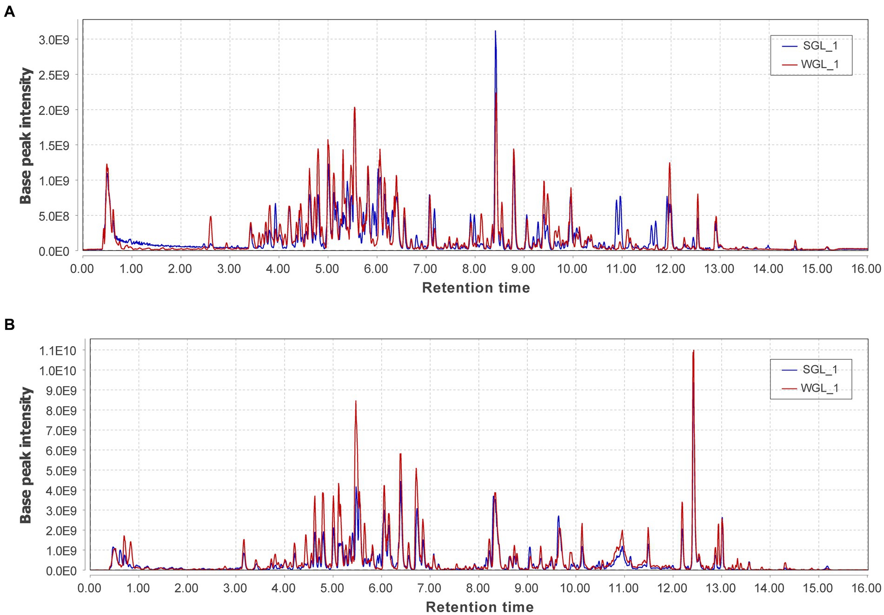Click the SGL_1 legend entry in chart B
Viewport: 884px width, 615px height.
point(811,369)
